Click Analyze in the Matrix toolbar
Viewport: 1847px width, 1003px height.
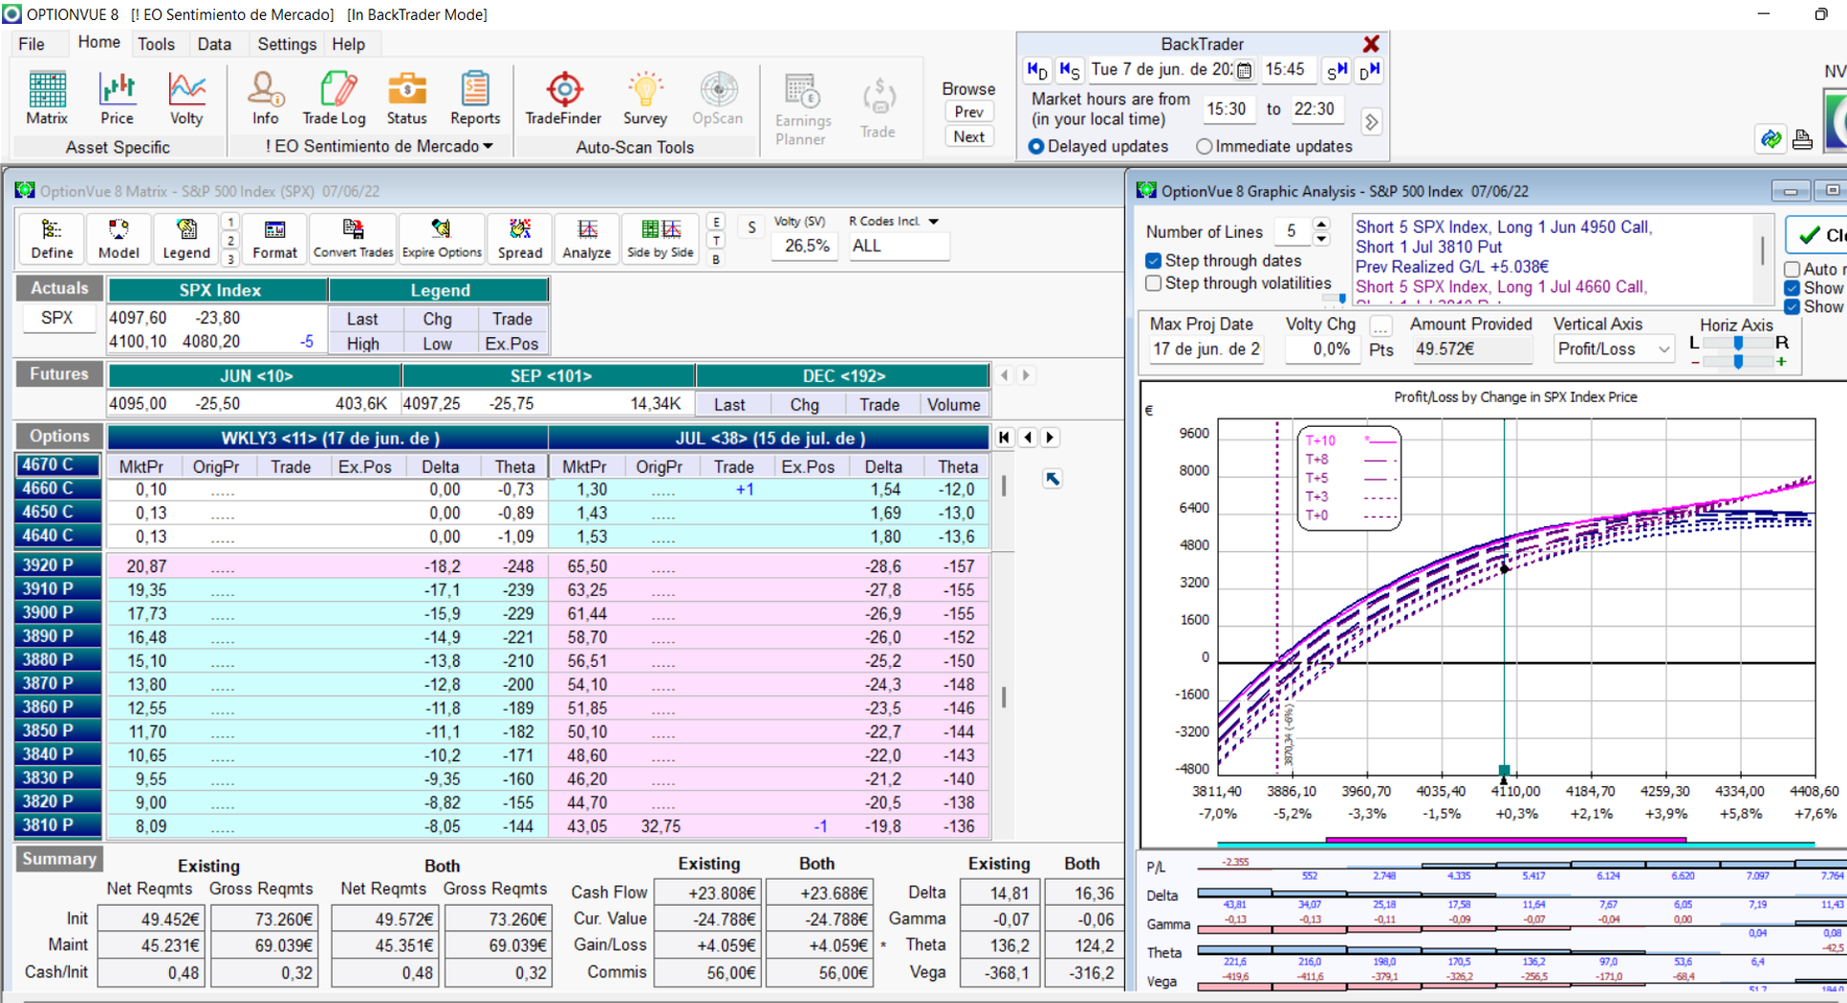click(x=587, y=239)
